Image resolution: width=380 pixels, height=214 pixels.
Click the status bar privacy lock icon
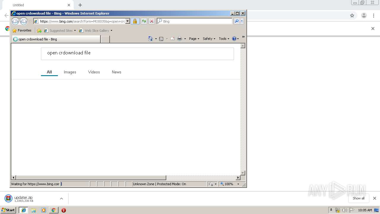coord(211,184)
